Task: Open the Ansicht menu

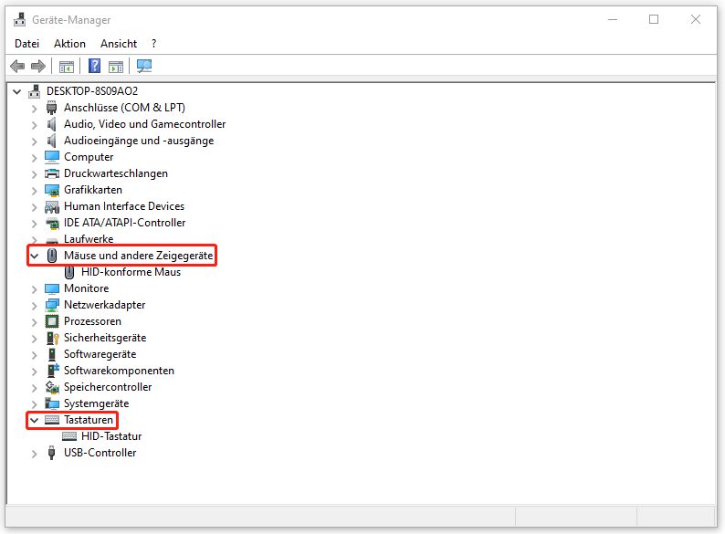Action: (x=119, y=44)
